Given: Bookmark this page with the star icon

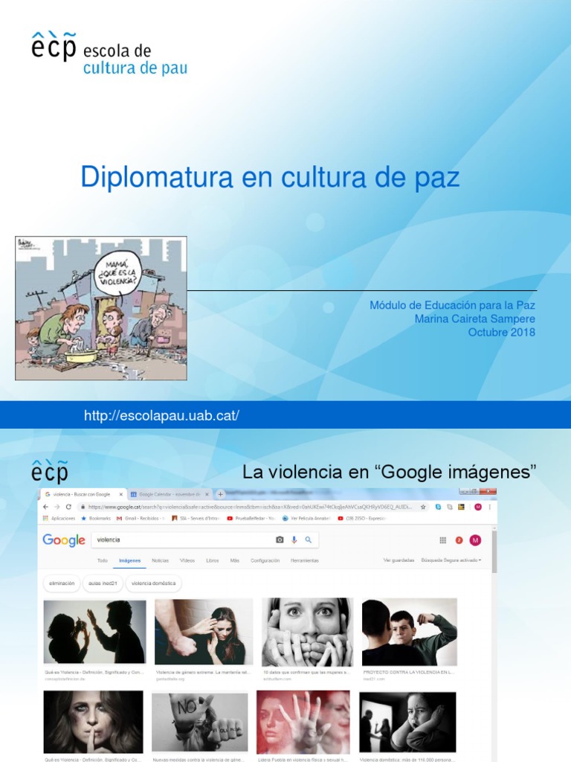Looking at the screenshot, I should 423,507.
